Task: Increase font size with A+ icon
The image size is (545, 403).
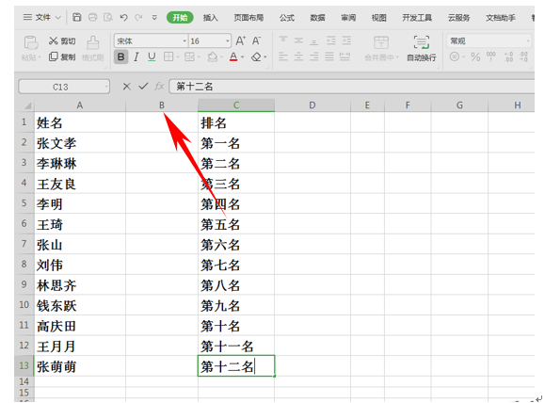Action: 241,40
